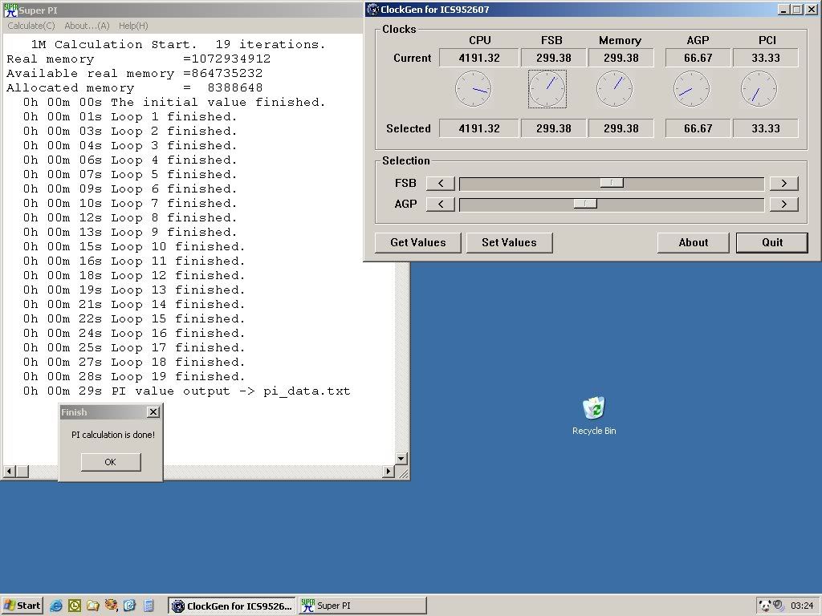Decrease FSB with the left arrow
The height and width of the screenshot is (616, 822).
(441, 184)
